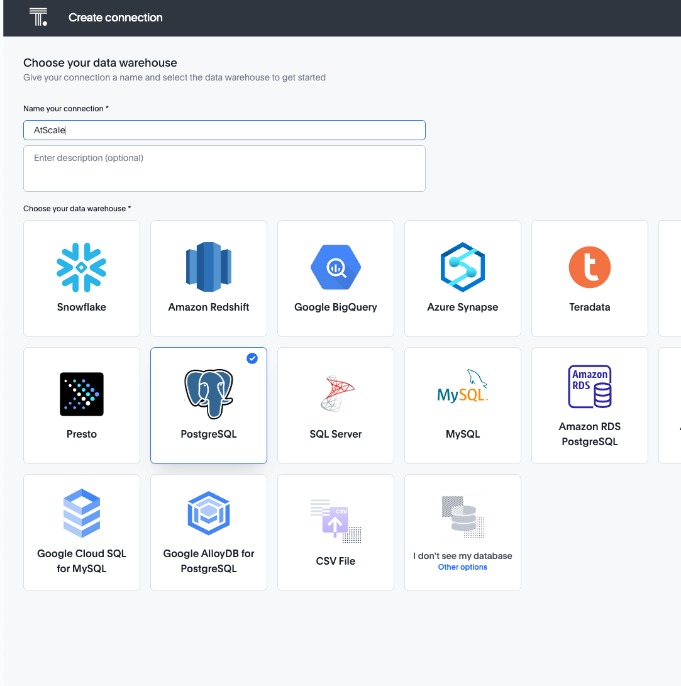The image size is (681, 686).
Task: Choose the Teradata orange logo
Action: [x=590, y=267]
